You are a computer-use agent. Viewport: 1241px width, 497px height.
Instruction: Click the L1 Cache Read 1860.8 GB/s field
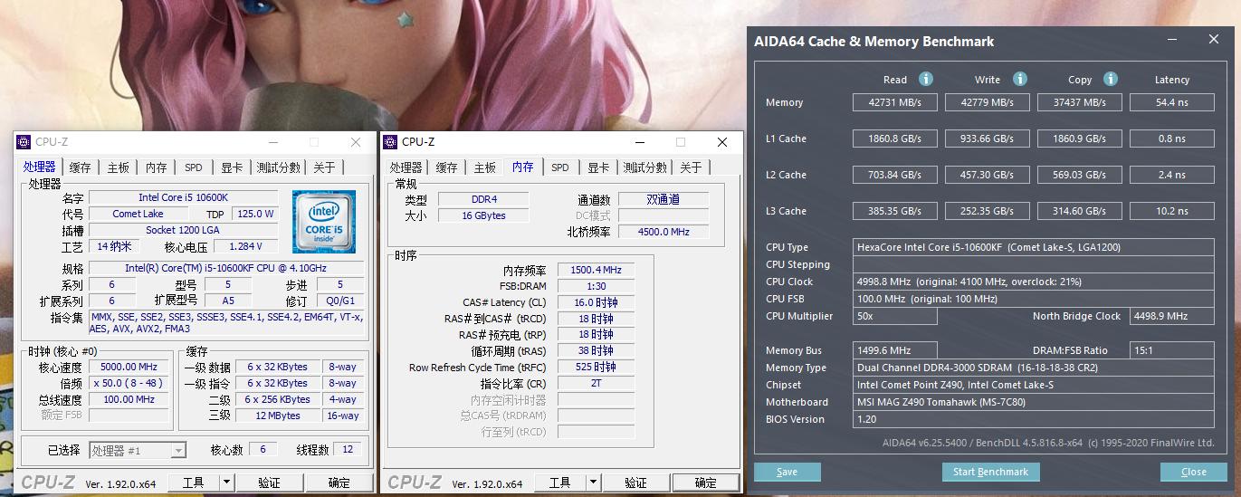pyautogui.click(x=894, y=139)
